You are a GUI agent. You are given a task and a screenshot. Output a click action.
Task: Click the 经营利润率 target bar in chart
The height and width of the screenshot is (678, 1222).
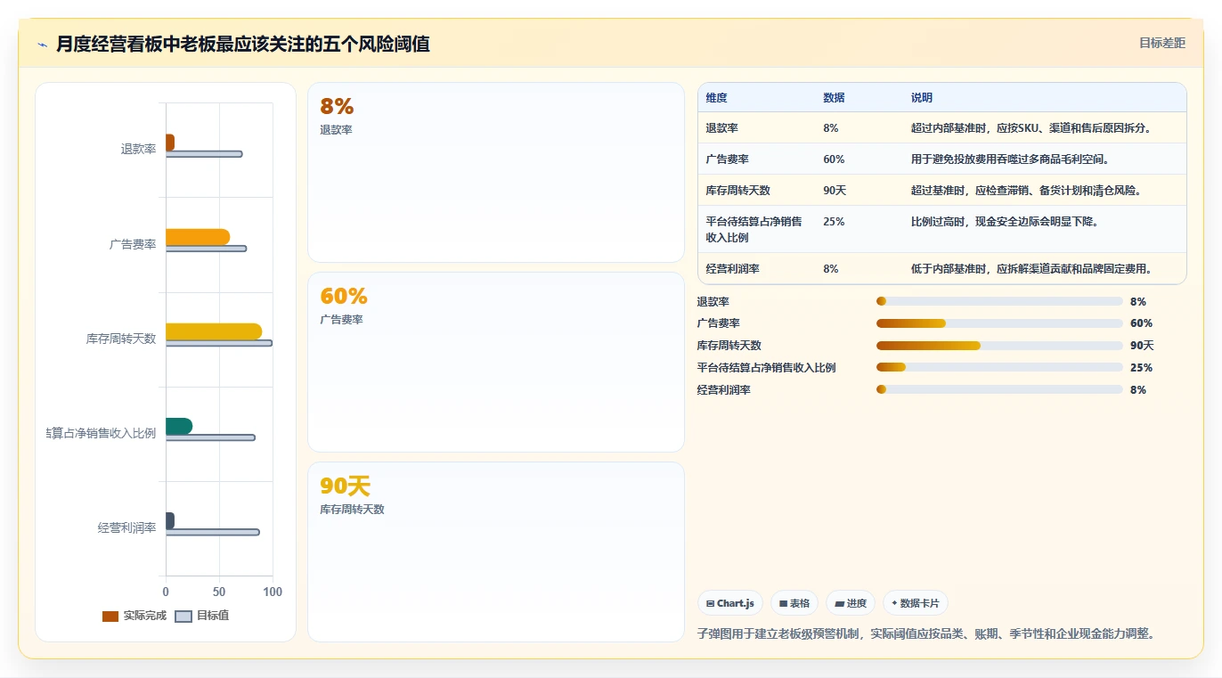pyautogui.click(x=213, y=532)
